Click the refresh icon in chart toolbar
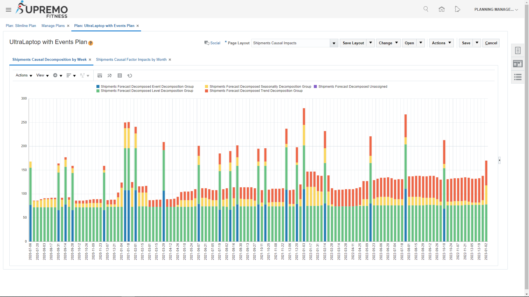The image size is (529, 297). point(130,76)
